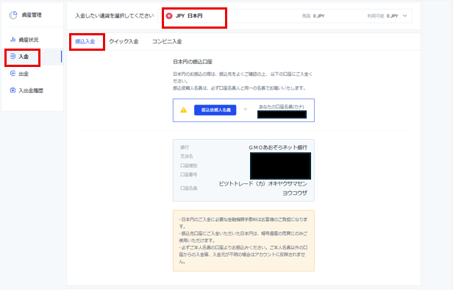Switch to the 振込入金 tab
Screen dimensions: 453x290
tap(85, 41)
